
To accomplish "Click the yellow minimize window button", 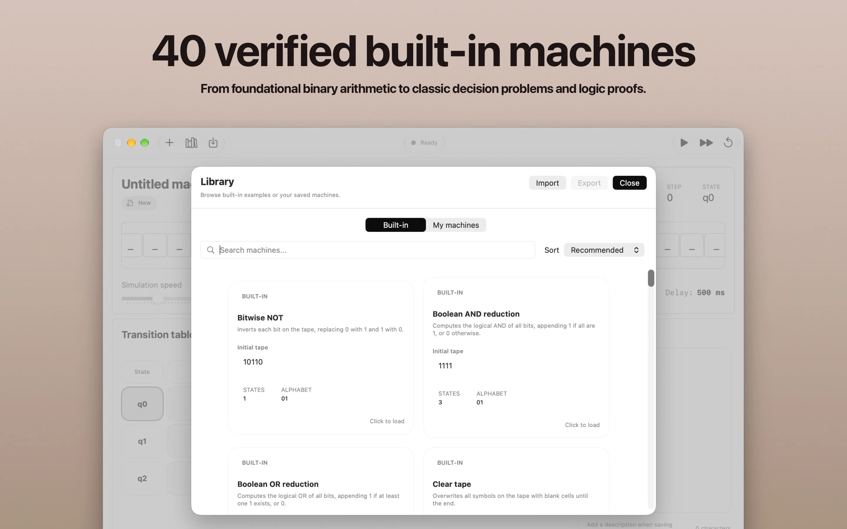I will 131,143.
